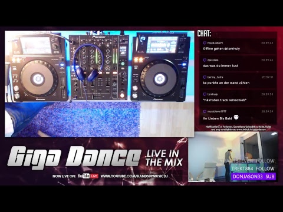Click message 'ka punkte an der wand zählen'

[226, 83]
